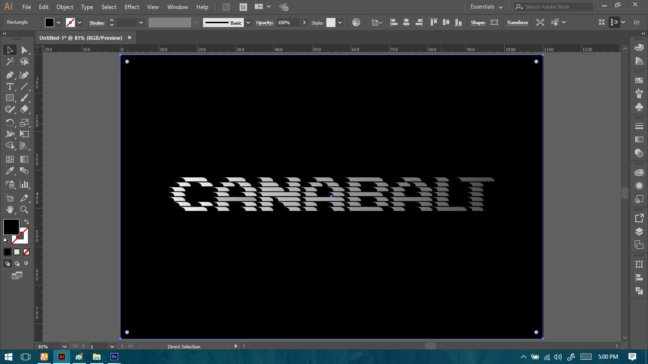
Task: Activate the Artboard tool
Action: [x=10, y=198]
